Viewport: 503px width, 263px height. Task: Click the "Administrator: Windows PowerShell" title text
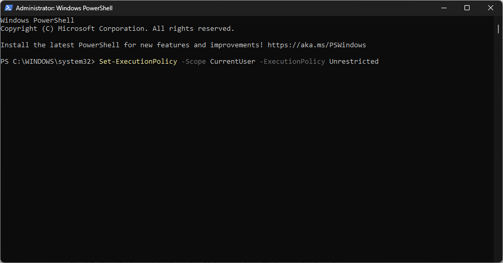[x=64, y=8]
